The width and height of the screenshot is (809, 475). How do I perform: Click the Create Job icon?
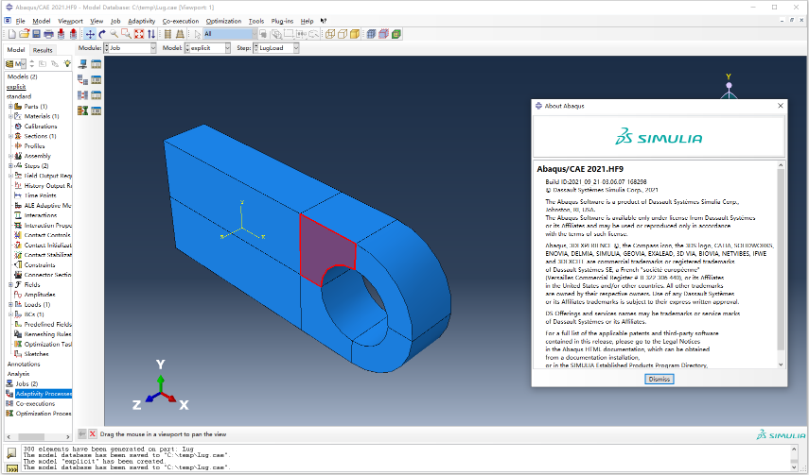click(x=82, y=64)
